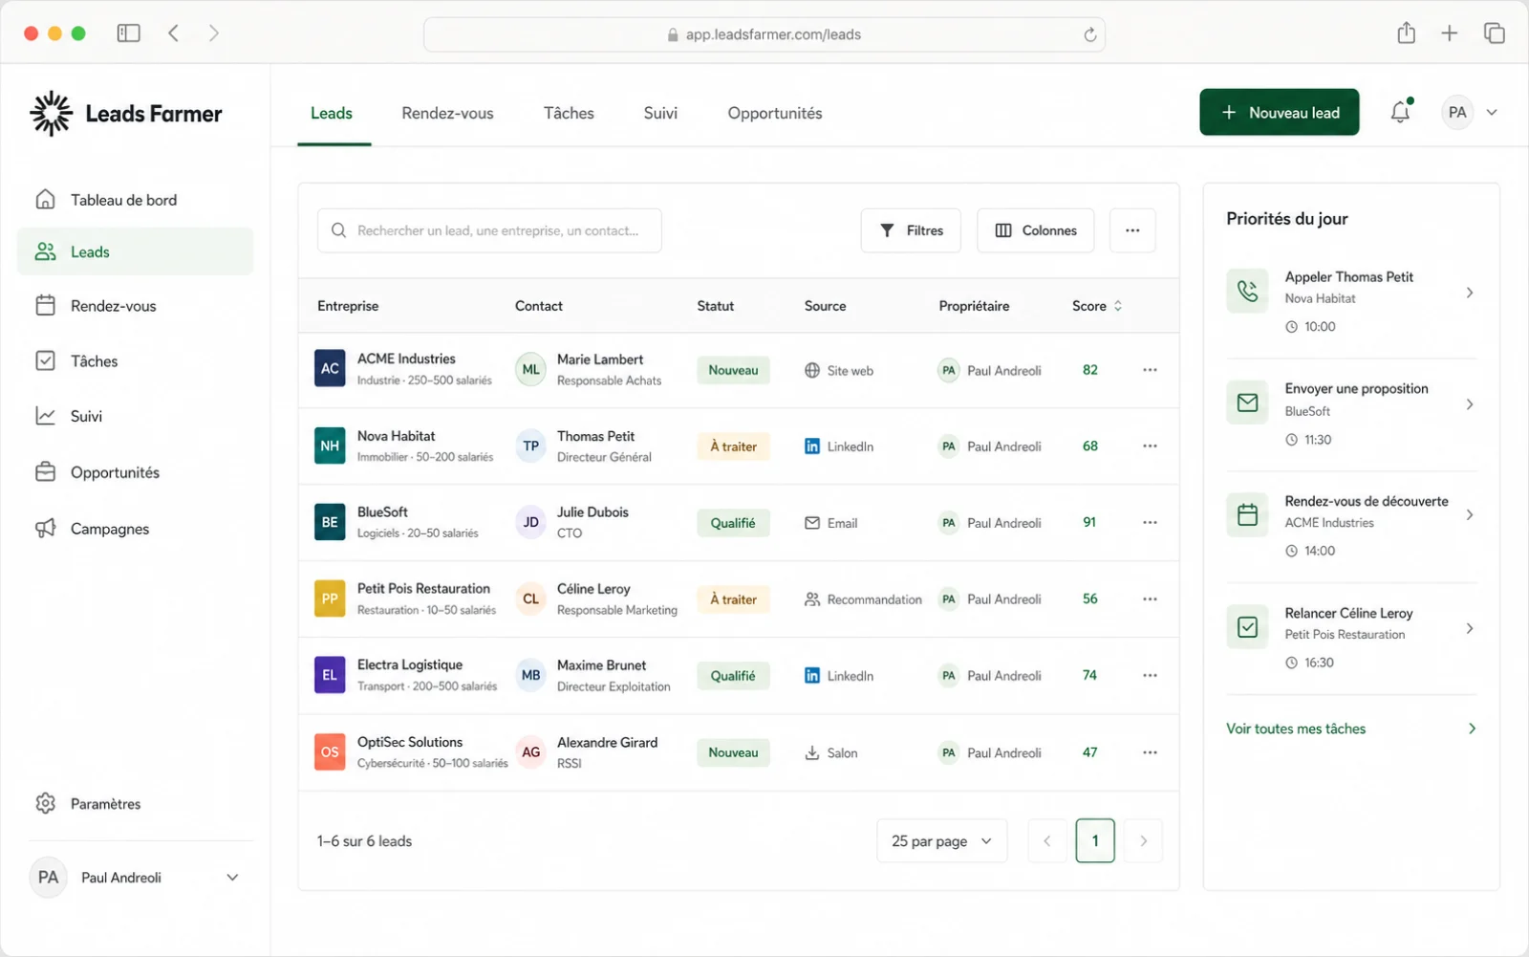Click the envelope icon for Envoyer une proposition
Image resolution: width=1529 pixels, height=957 pixels.
click(x=1247, y=402)
